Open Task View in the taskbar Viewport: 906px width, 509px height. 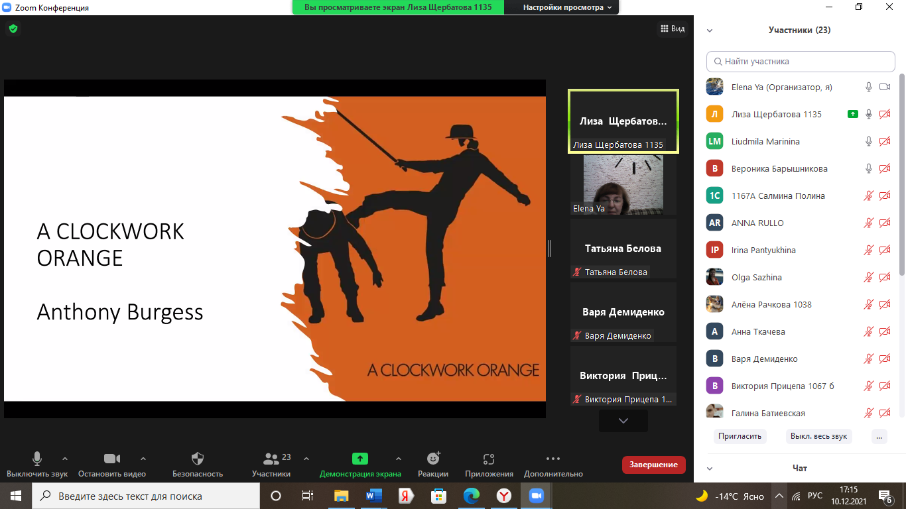[x=308, y=496]
